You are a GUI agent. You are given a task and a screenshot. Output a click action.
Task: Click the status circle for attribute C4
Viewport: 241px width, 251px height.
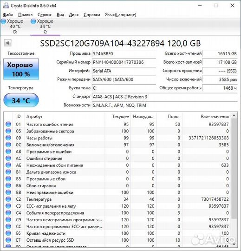point(8,213)
